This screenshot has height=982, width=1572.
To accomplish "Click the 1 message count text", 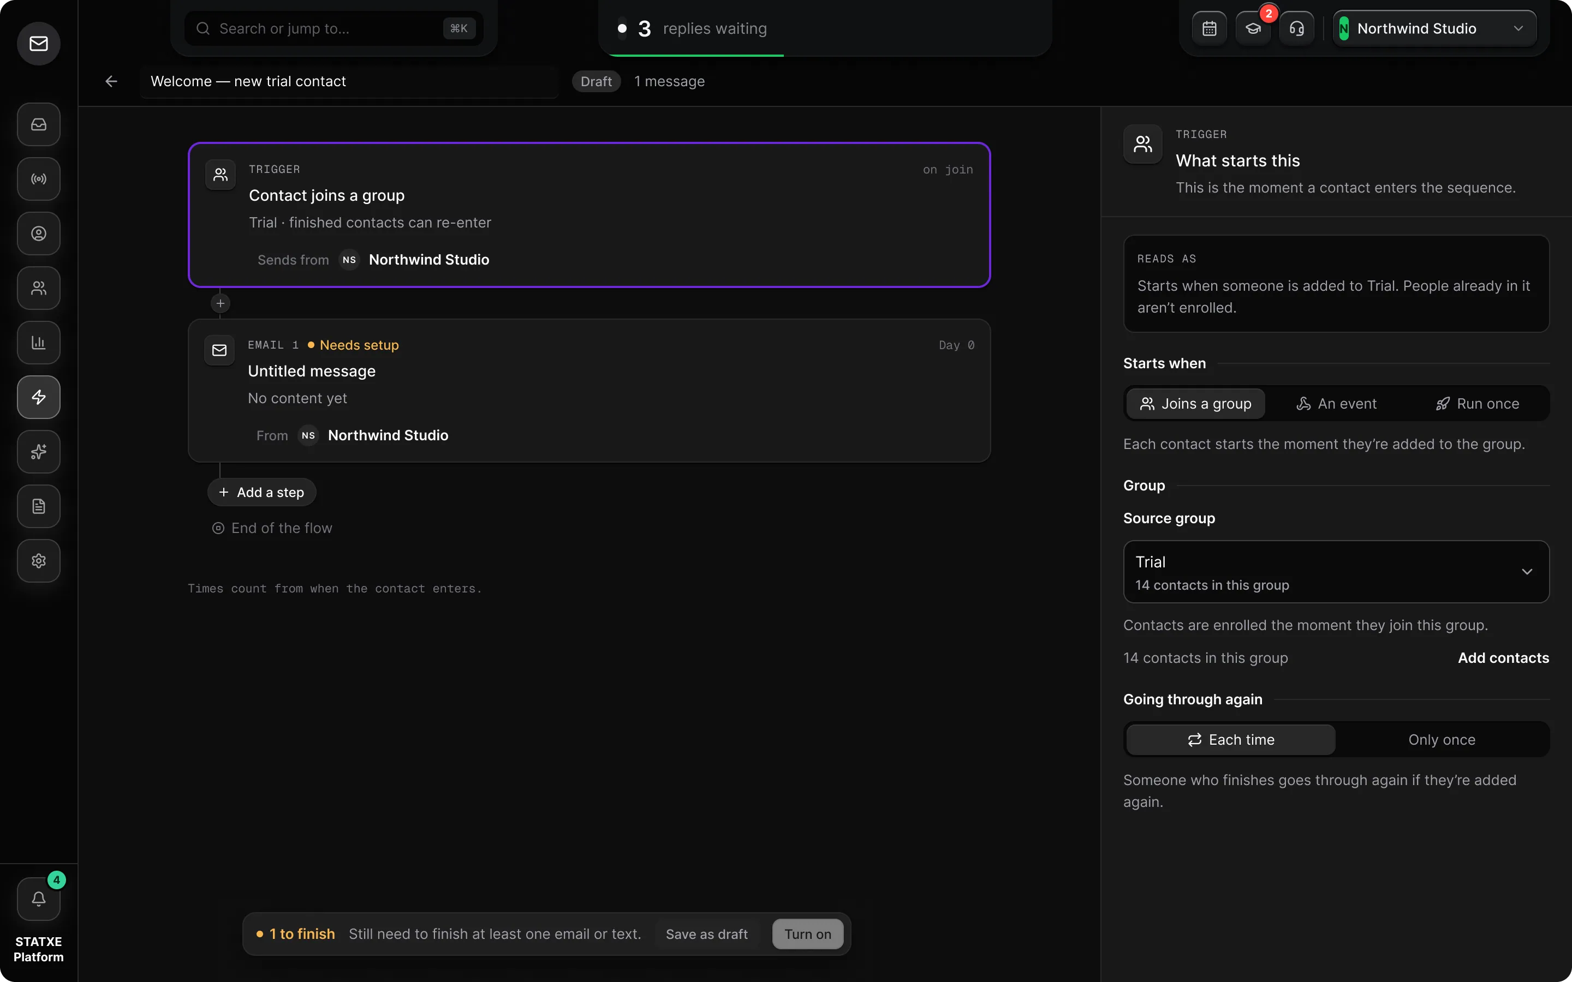I will coord(669,81).
